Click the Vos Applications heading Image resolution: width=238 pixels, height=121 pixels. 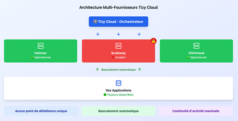pyautogui.click(x=118, y=90)
